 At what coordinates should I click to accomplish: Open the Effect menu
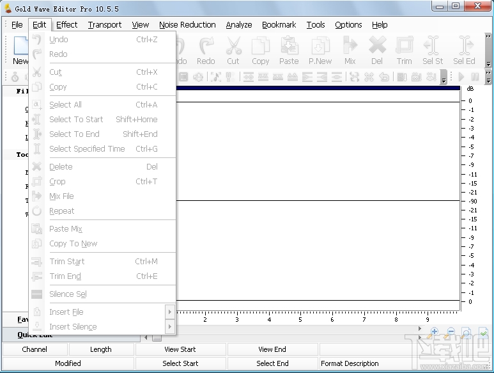pos(67,24)
